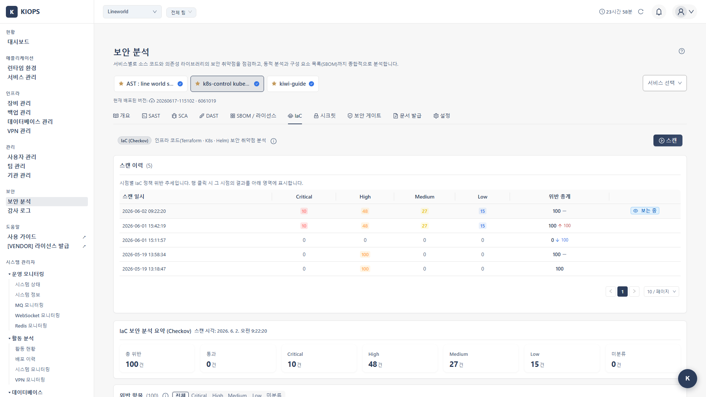
Task: Switch to the SAST tab
Action: [x=151, y=116]
